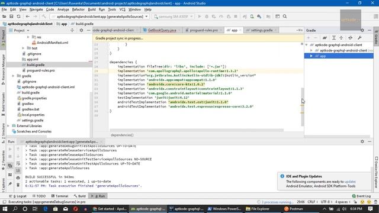Click the update link in notification

pyautogui.click(x=350, y=182)
